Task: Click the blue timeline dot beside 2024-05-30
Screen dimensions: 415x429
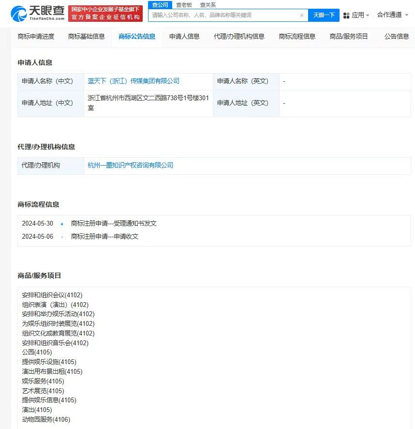Action: [62, 224]
